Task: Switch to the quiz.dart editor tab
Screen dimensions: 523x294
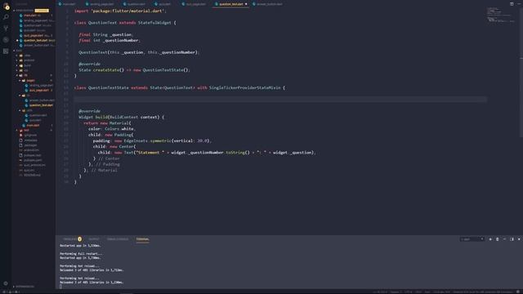Action: pos(164,4)
